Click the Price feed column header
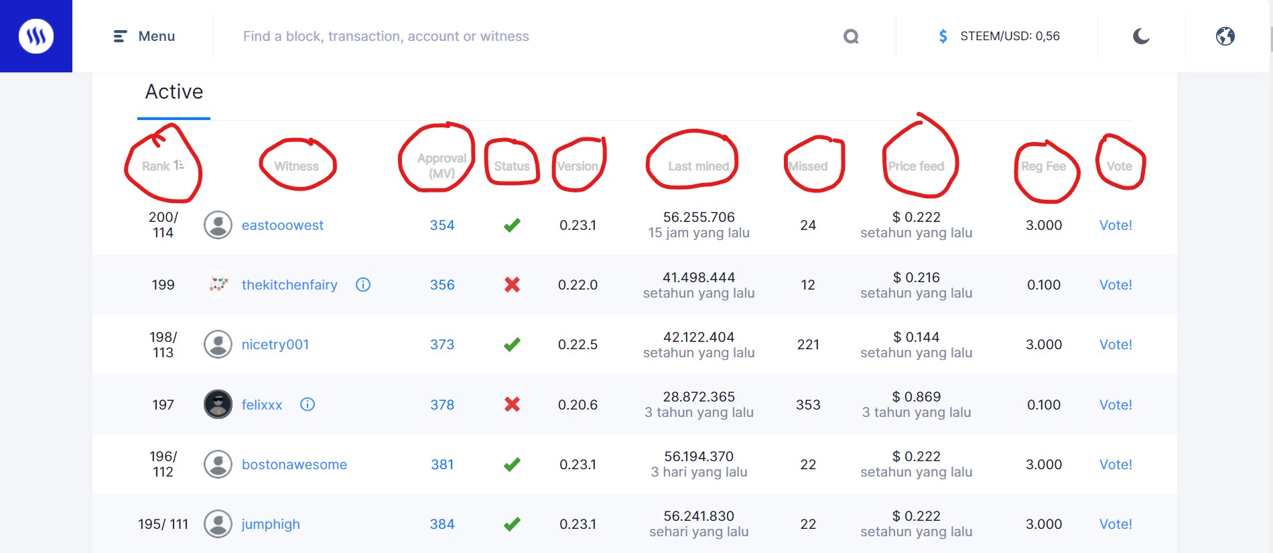 point(916,166)
